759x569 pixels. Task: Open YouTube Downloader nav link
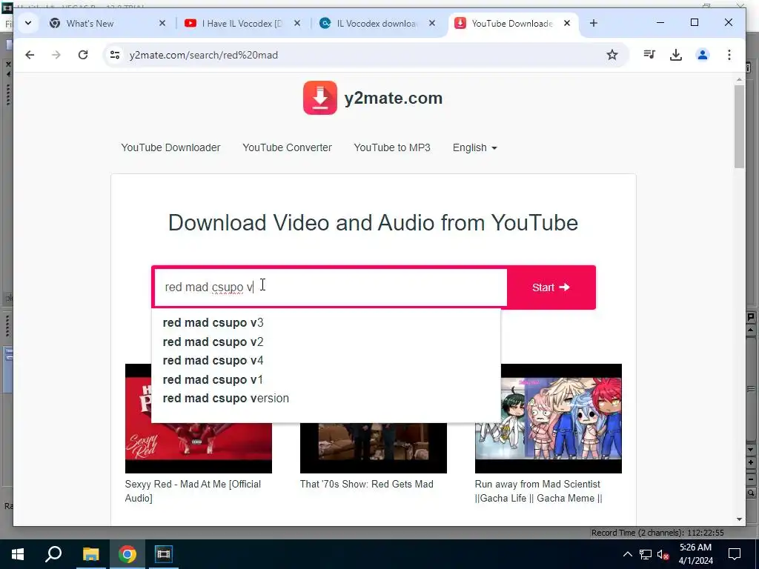(x=170, y=147)
